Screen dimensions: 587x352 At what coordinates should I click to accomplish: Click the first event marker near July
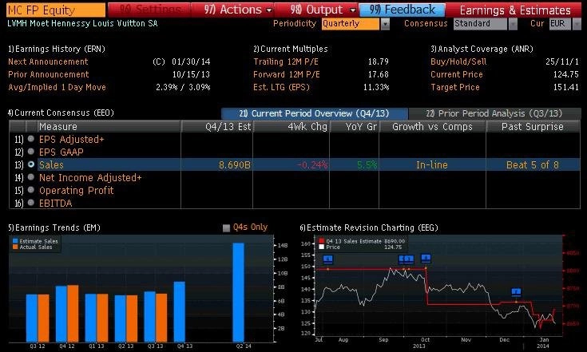(x=328, y=259)
